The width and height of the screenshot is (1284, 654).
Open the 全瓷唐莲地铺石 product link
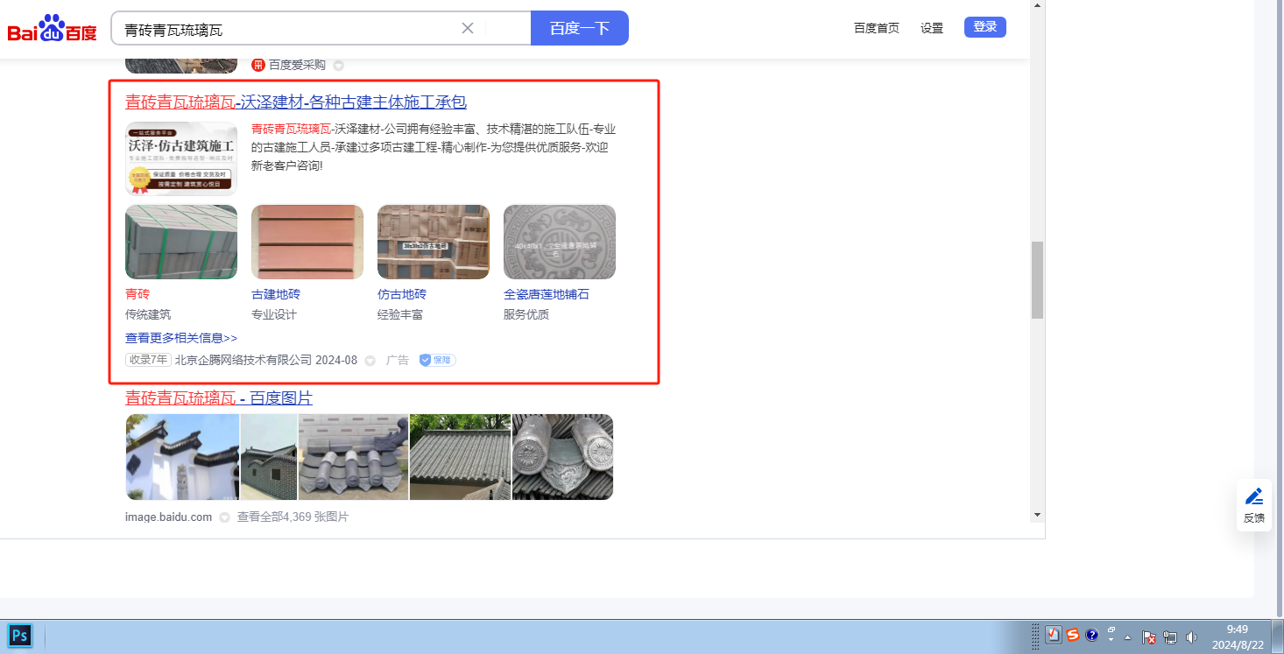tap(547, 294)
